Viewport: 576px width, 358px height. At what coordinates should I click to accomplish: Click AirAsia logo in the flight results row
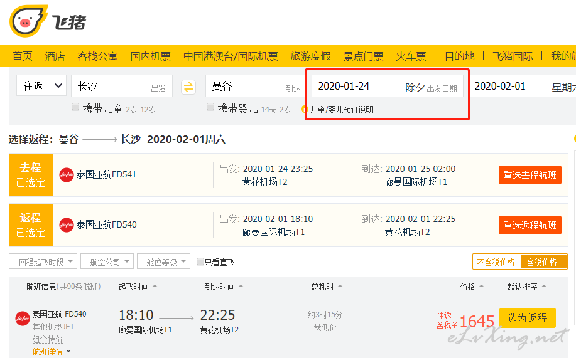pos(23,318)
